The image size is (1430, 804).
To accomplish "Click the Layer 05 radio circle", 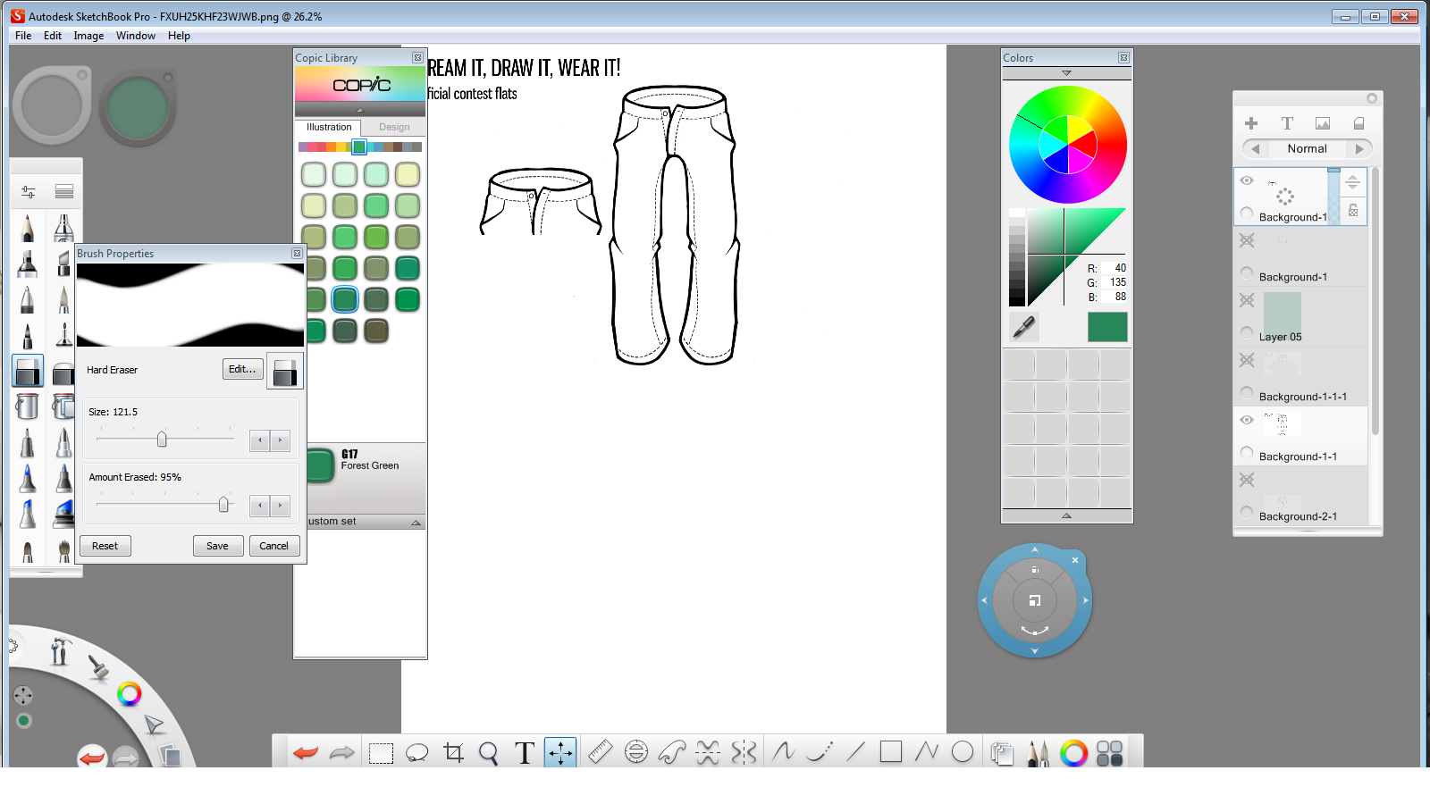I will [x=1247, y=332].
